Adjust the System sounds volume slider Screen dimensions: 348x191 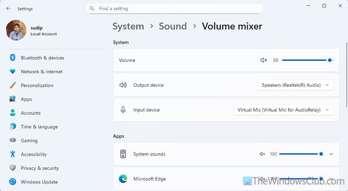point(301,154)
